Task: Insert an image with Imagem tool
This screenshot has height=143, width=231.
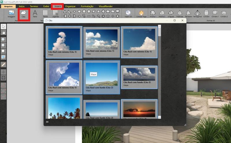Action: pos(11,14)
